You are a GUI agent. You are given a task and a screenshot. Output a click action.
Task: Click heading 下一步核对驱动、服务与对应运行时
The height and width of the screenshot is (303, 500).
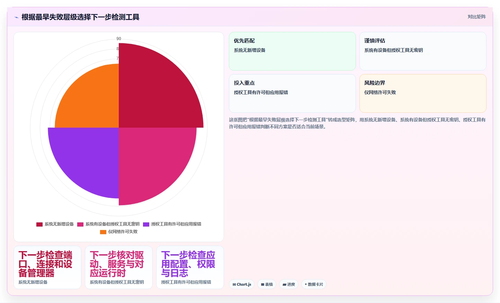click(x=117, y=264)
